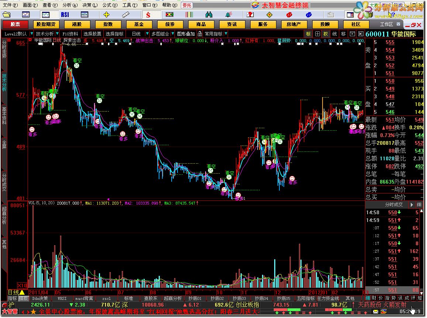This screenshot has width=427, height=318.
Task: Click F10资料 toolbar item
Action: (70, 34)
